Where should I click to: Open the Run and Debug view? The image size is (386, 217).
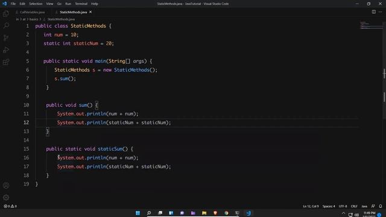6,49
